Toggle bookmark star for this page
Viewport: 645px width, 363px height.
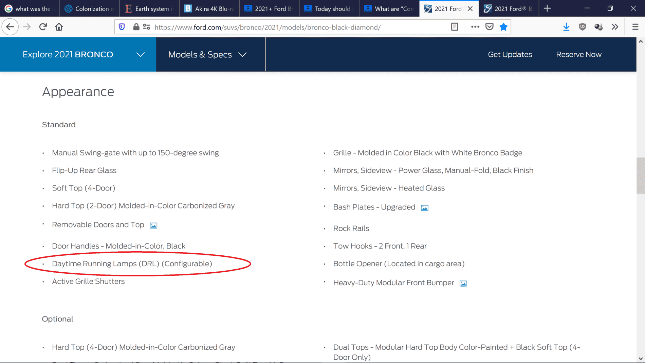click(503, 27)
